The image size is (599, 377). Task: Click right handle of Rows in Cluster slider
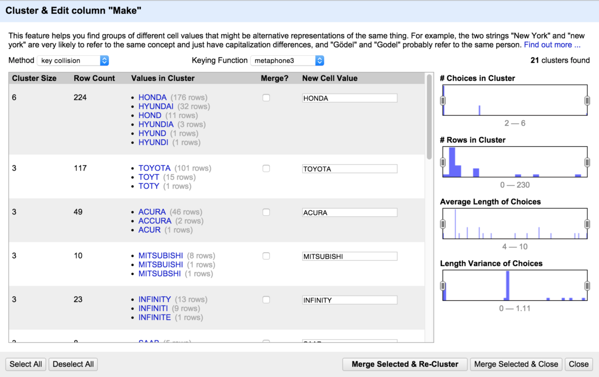587,162
